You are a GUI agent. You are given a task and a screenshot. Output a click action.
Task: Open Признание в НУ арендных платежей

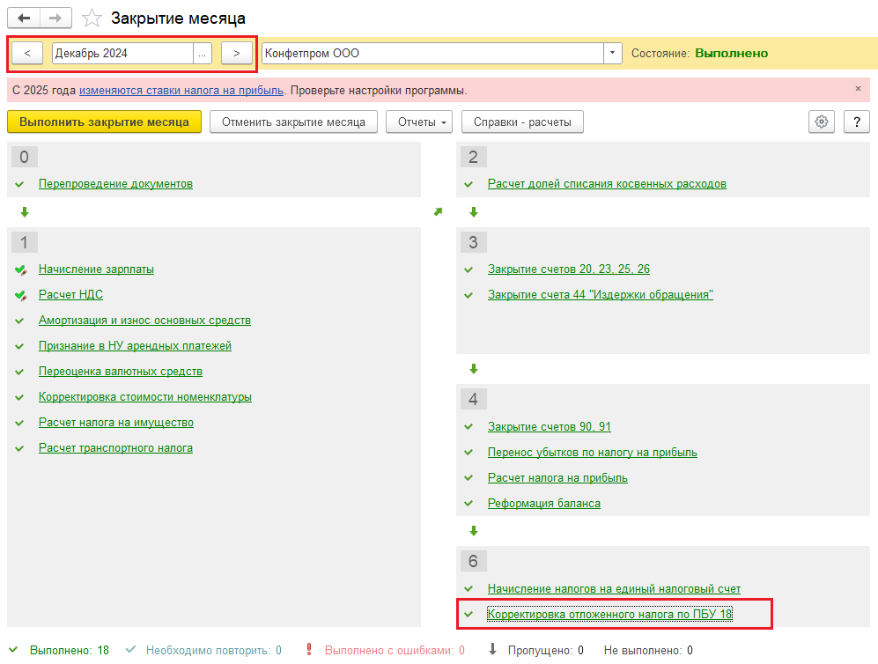135,345
